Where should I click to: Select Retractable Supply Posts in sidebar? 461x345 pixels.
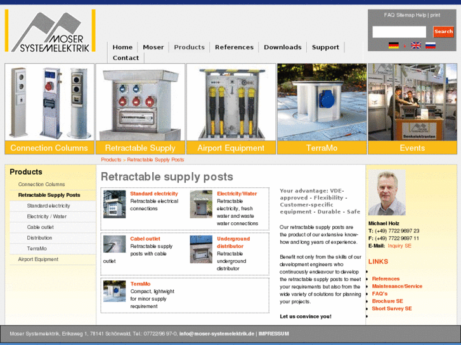[x=49, y=195]
